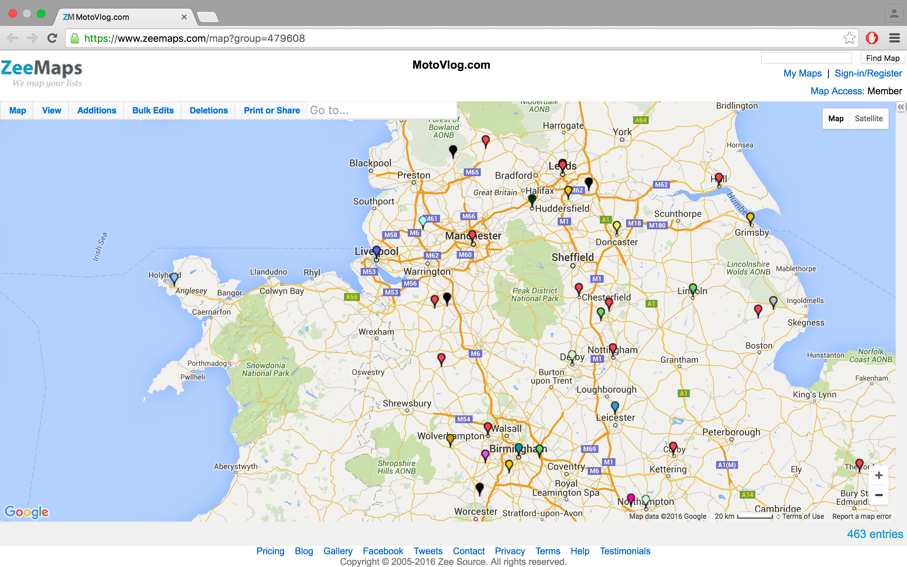907x567 pixels.
Task: Open the Additions menu
Action: click(97, 110)
